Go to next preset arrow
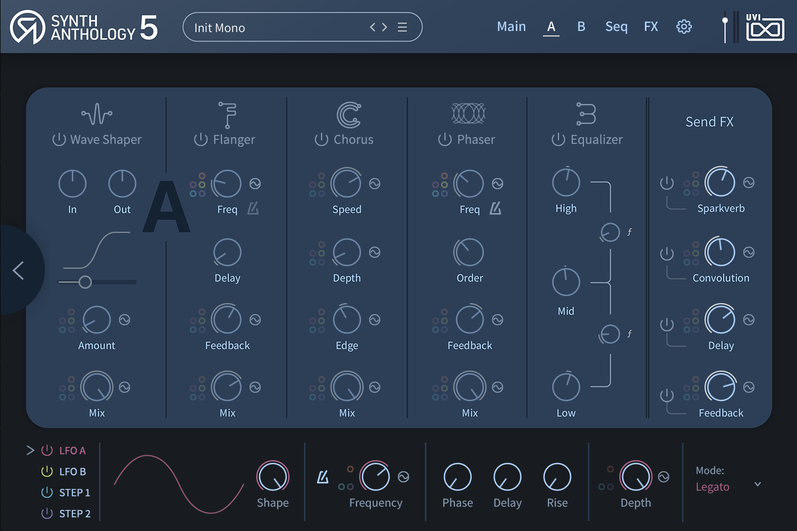 point(385,27)
